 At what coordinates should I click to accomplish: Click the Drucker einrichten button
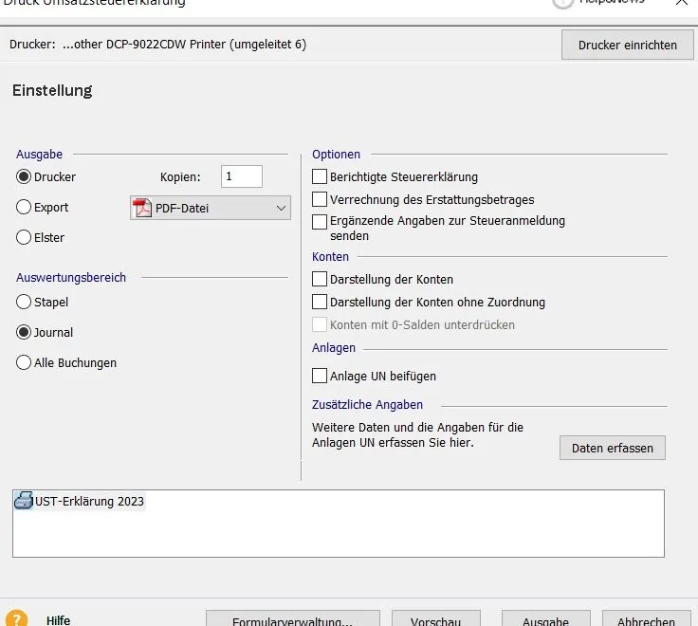coord(627,45)
